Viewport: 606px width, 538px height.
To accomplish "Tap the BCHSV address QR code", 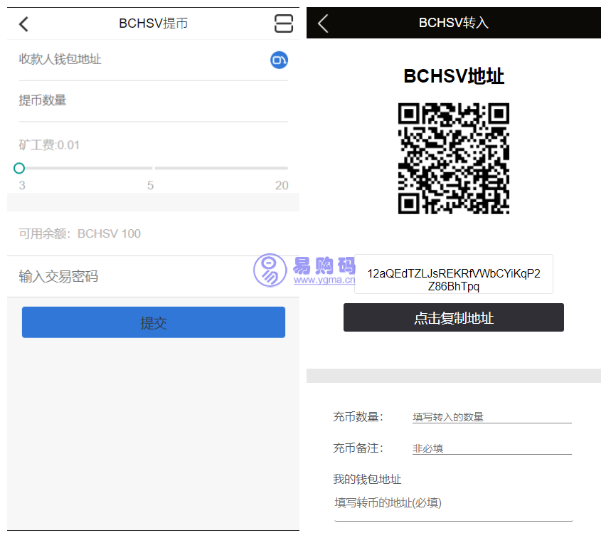I will 453,158.
